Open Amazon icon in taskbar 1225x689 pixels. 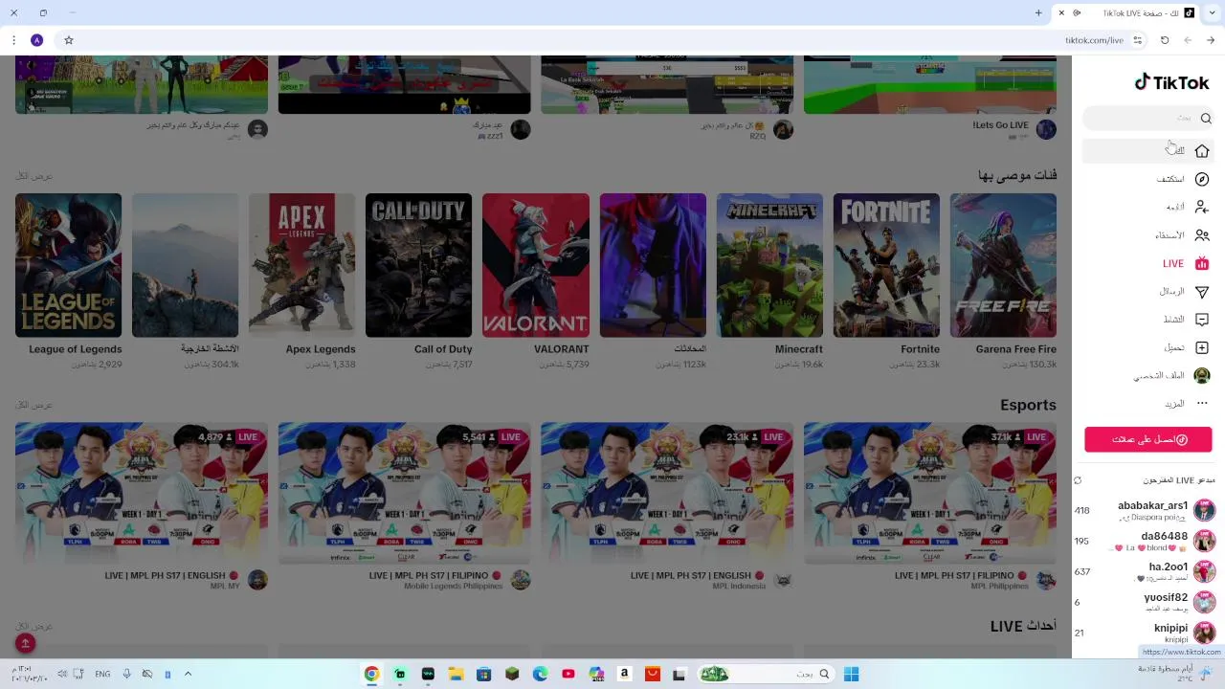tap(624, 674)
